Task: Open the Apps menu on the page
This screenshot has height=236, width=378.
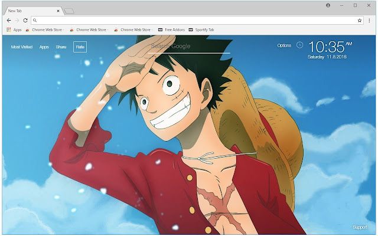Action: tap(44, 47)
